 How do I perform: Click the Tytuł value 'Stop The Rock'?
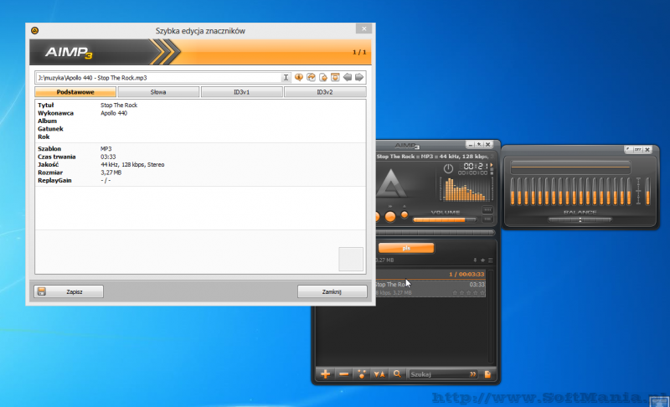click(119, 105)
